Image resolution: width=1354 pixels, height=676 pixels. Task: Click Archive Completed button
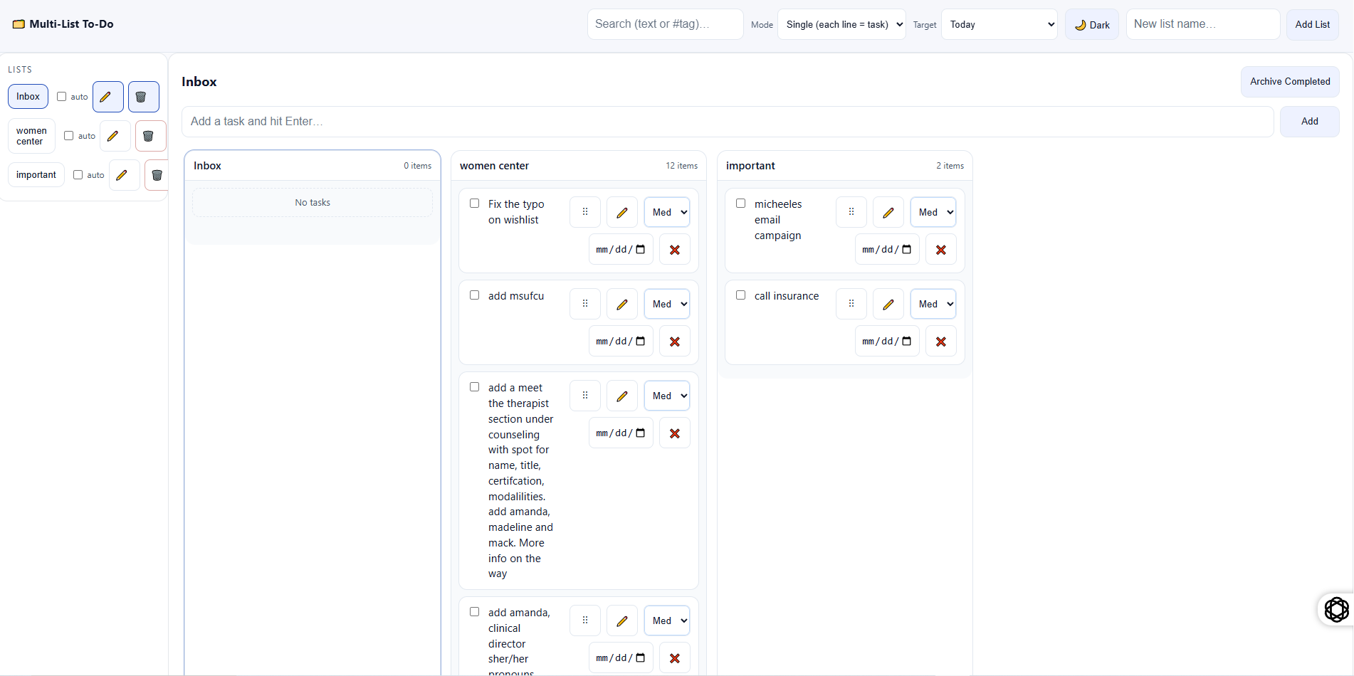(1290, 82)
